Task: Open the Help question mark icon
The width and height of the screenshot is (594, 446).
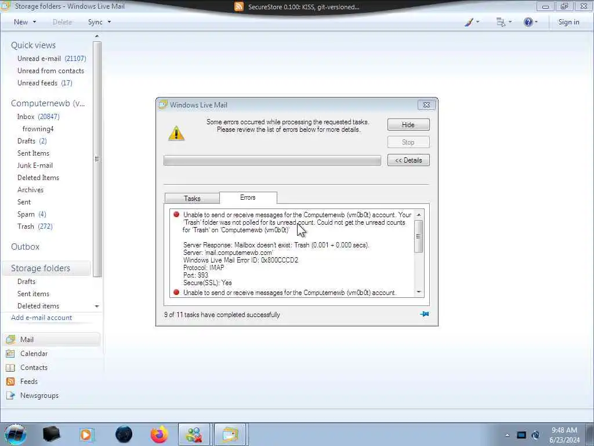Action: click(x=528, y=22)
